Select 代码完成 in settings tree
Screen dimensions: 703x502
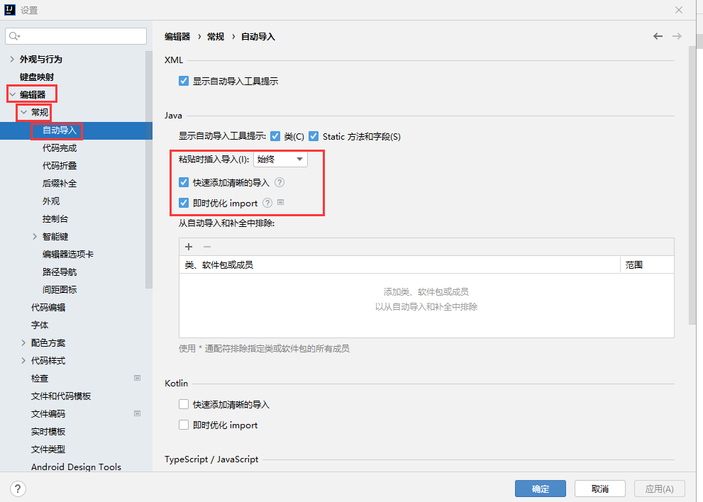pos(60,148)
